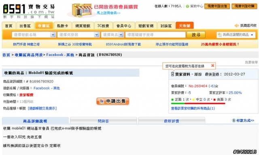Image resolution: width=259 pixels, height=155 pixels.
Task: Click the 收購區商品列表 breadcrumb link
Action: click(x=29, y=55)
